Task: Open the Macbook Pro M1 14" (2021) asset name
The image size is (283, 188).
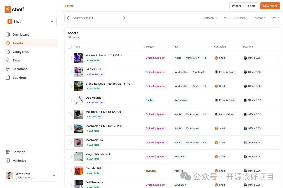Action: pos(104,55)
